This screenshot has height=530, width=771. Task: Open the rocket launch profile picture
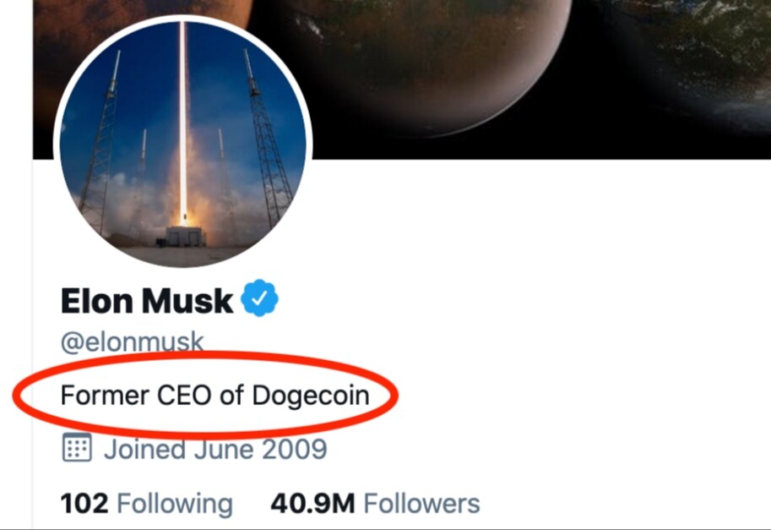point(183,144)
